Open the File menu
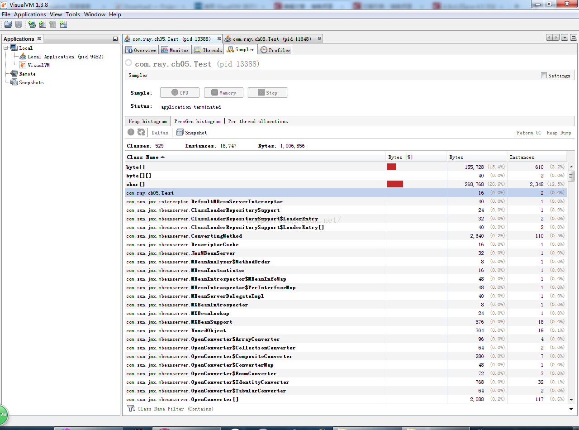The height and width of the screenshot is (430, 579). (x=6, y=14)
